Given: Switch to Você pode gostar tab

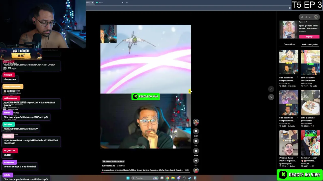Looking at the screenshot, I should pos(310,44).
